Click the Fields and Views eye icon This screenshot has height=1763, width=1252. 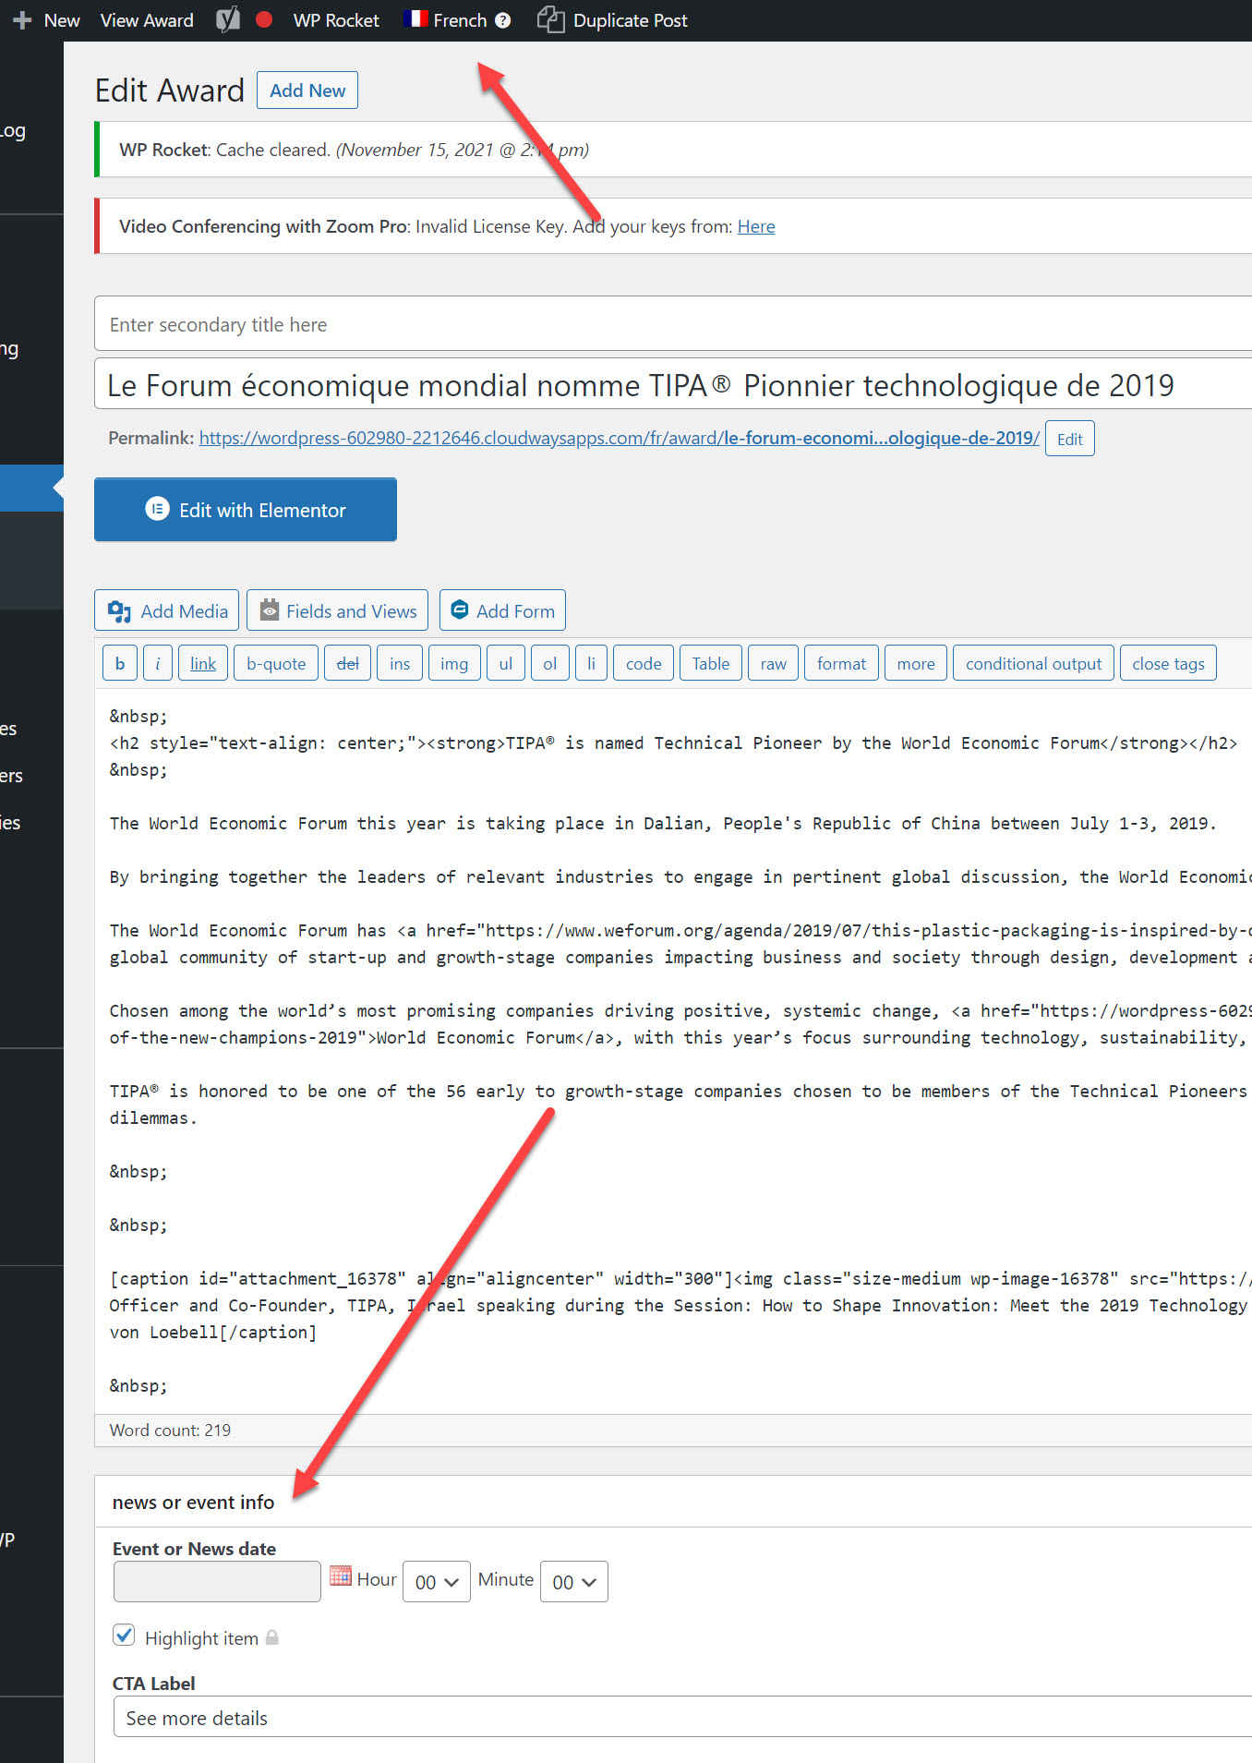tap(270, 610)
